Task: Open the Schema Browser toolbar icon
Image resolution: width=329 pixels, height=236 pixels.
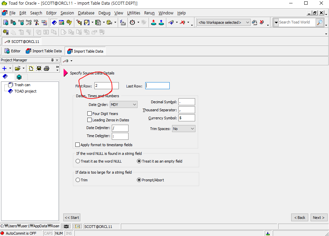Action: (13, 22)
